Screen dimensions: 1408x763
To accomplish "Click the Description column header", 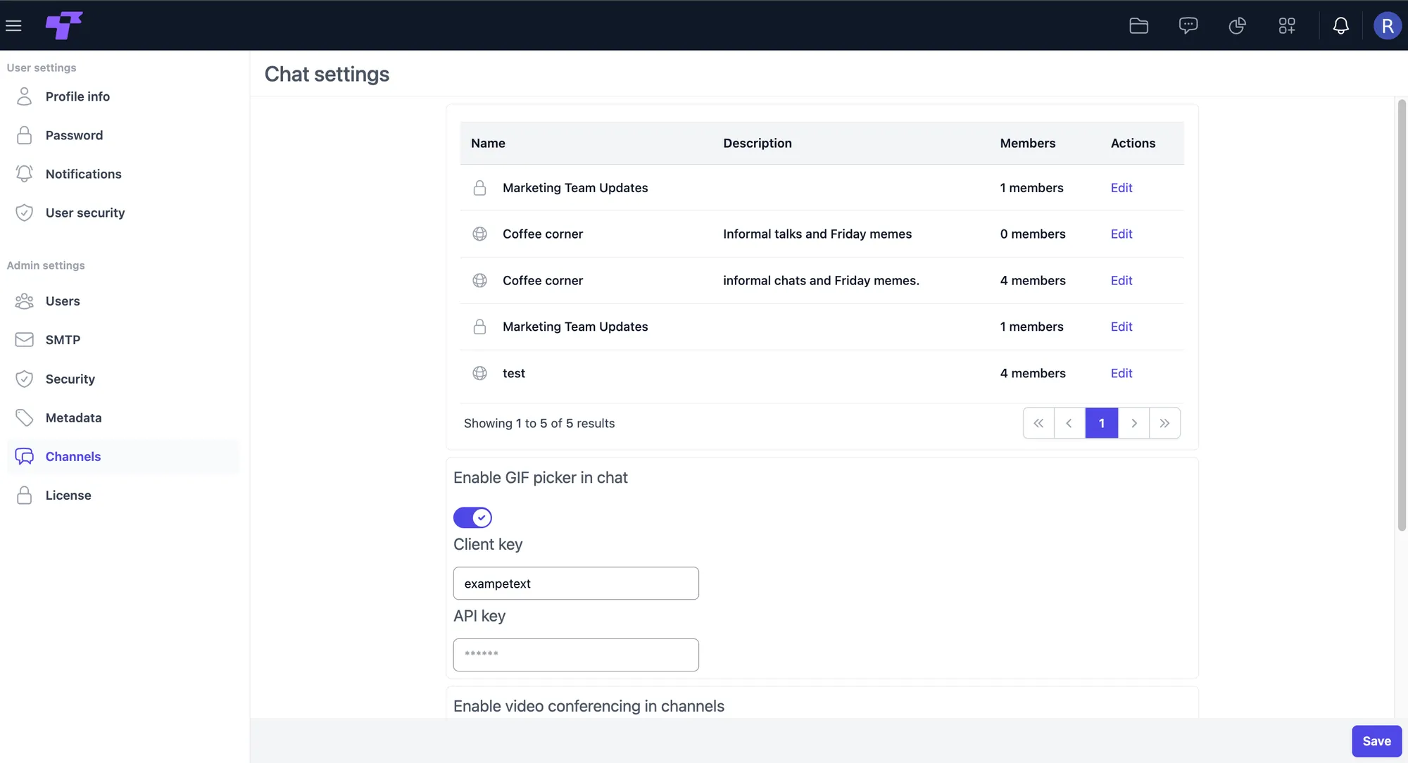I will click(758, 143).
